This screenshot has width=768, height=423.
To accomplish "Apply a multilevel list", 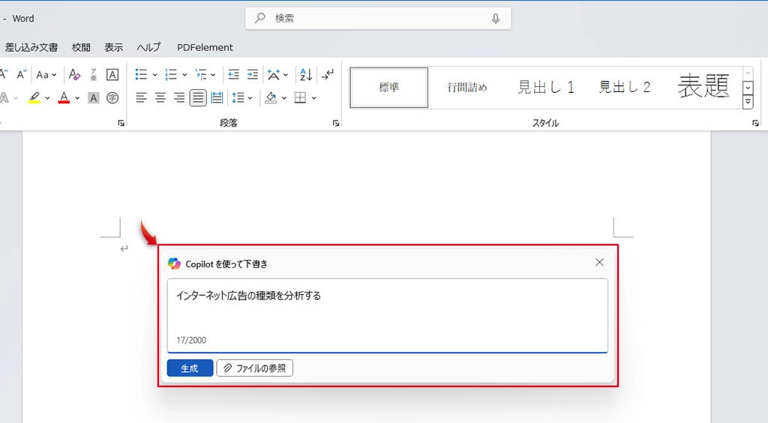I will (x=201, y=74).
